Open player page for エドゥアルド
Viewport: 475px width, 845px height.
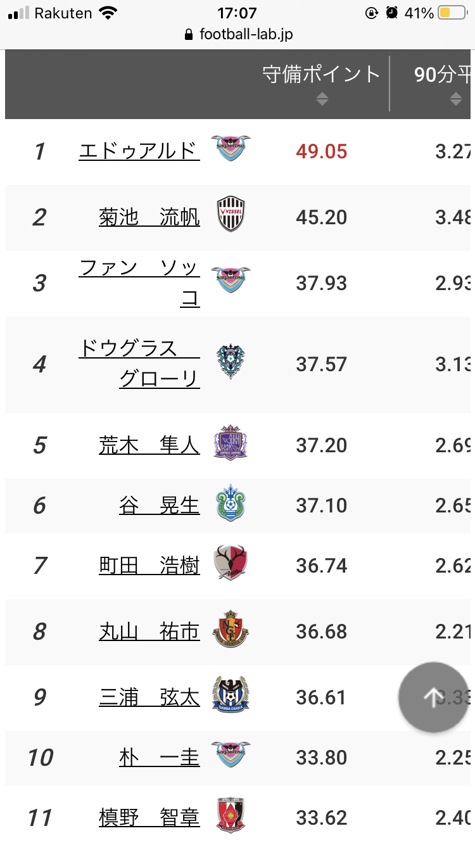tap(139, 151)
